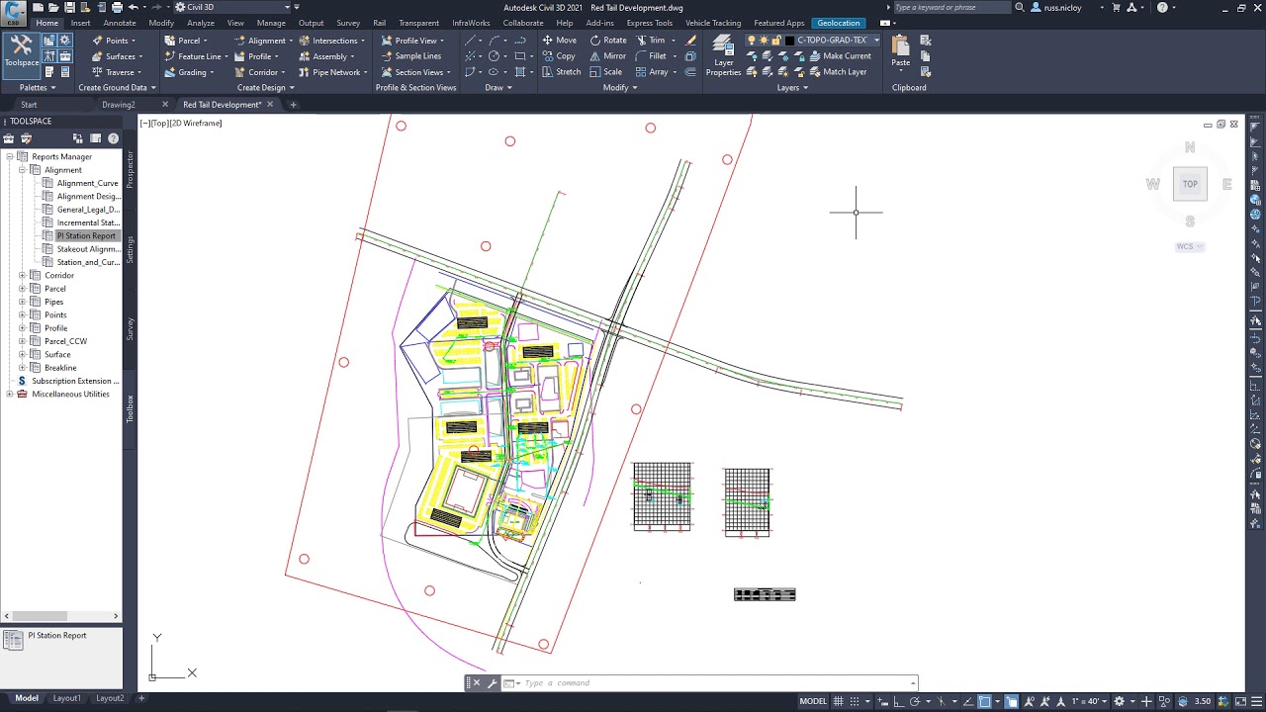Click the Paste clipboard button

(x=900, y=51)
